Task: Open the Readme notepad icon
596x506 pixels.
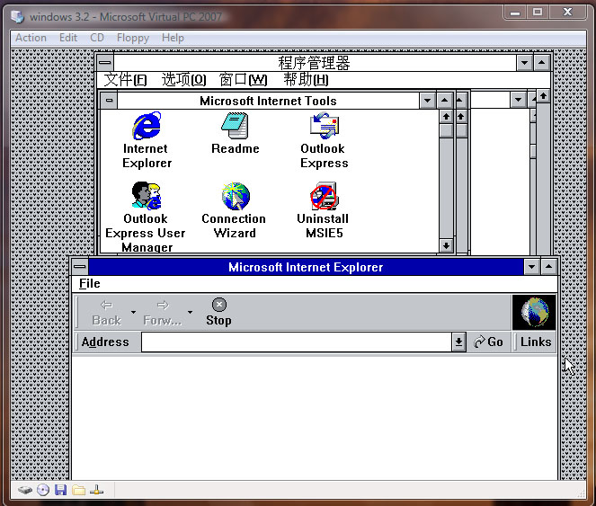Action: (235, 126)
